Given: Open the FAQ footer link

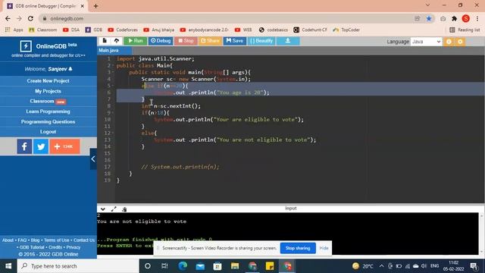Looking at the screenshot, I should click(x=22, y=240).
